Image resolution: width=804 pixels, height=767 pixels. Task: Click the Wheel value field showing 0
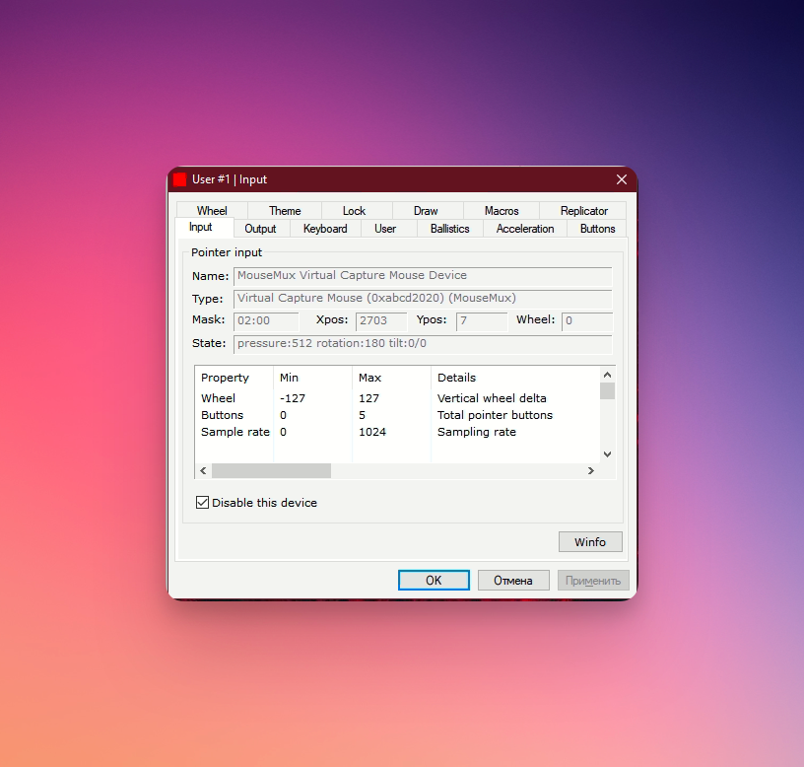click(587, 321)
